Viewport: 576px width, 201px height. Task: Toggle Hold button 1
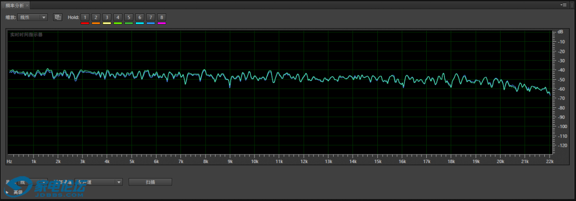pos(85,17)
